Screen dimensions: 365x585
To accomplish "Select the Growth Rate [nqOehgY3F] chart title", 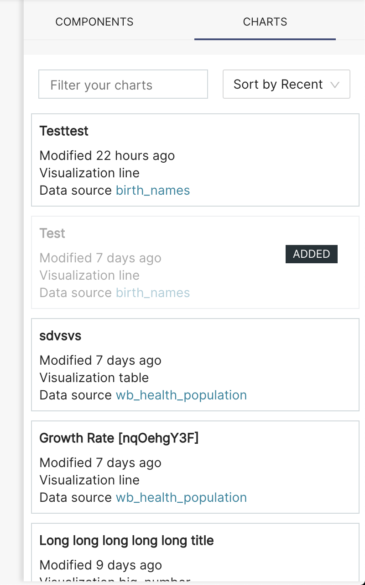I will (x=119, y=438).
